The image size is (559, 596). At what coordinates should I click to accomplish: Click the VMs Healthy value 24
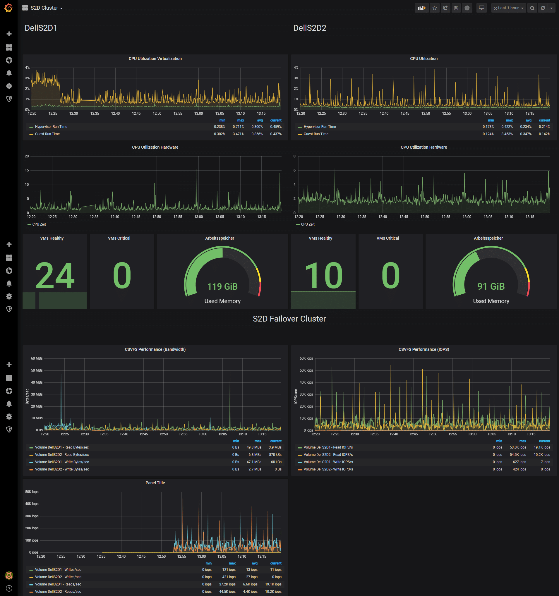[x=54, y=275]
